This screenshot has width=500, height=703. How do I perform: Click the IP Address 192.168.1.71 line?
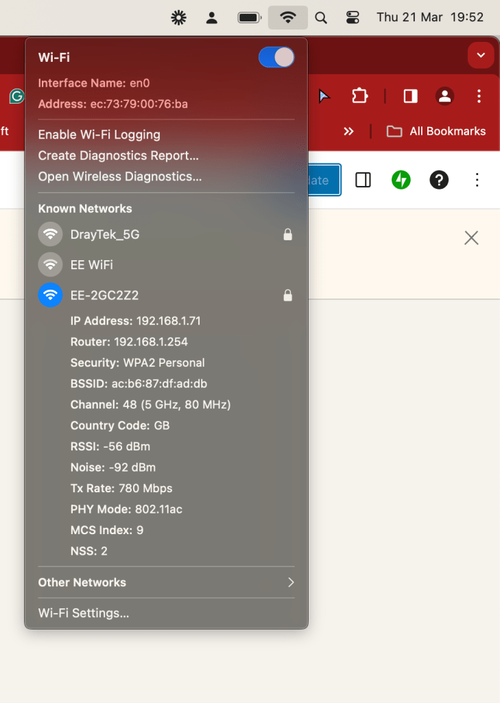click(x=135, y=321)
